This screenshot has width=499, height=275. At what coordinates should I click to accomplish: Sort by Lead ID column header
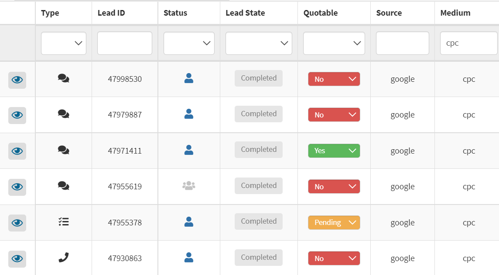pyautogui.click(x=111, y=13)
